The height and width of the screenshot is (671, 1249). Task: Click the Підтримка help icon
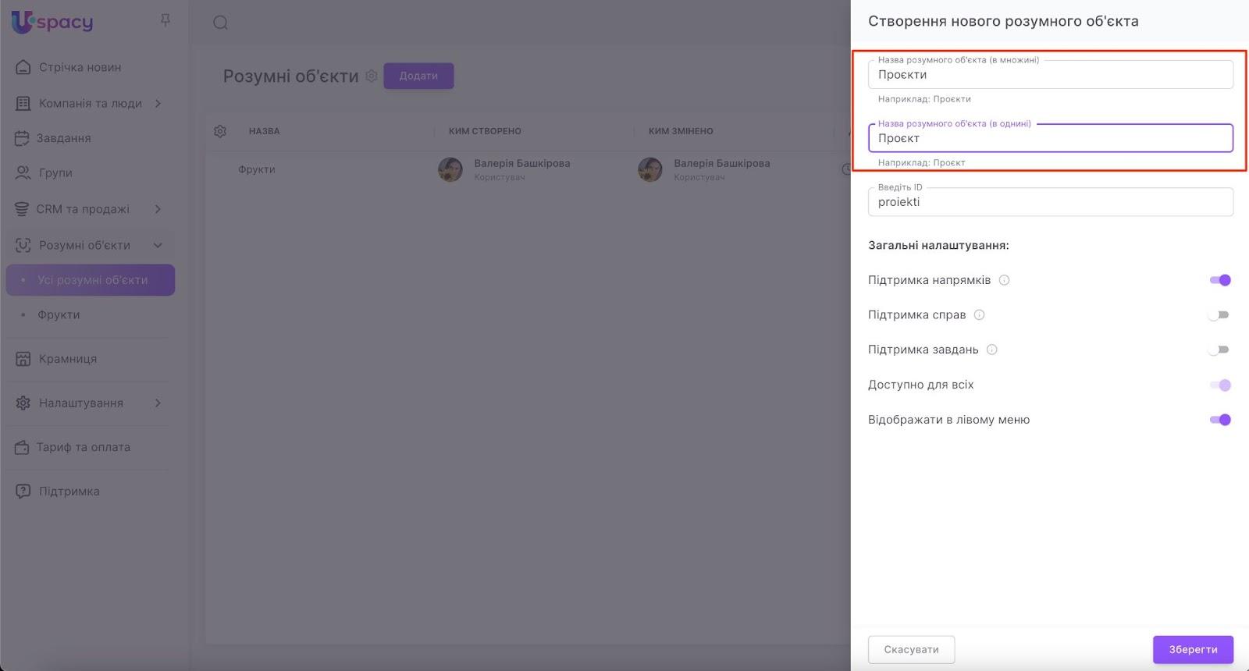[x=23, y=492]
